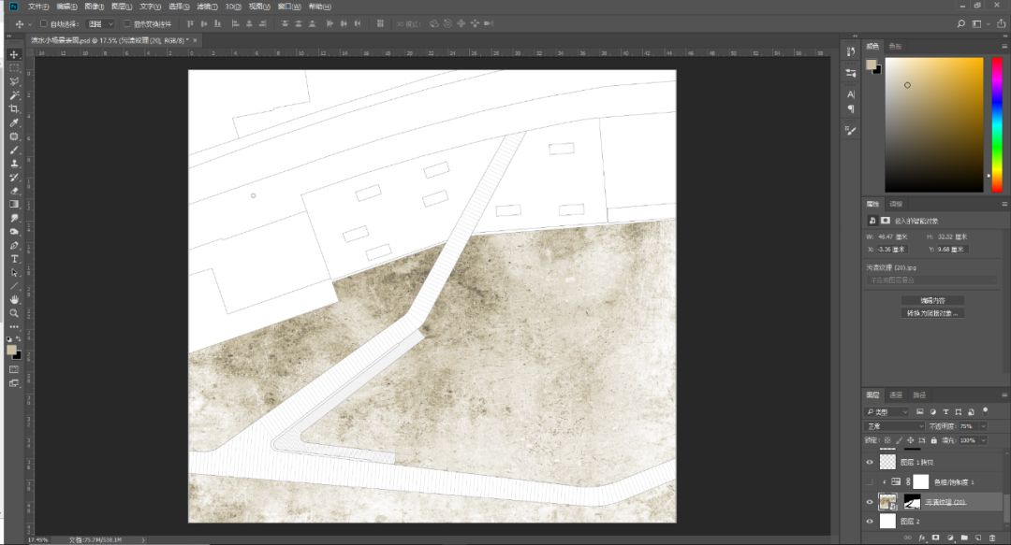Select the Crop tool
This screenshot has width=1011, height=545.
click(x=14, y=108)
